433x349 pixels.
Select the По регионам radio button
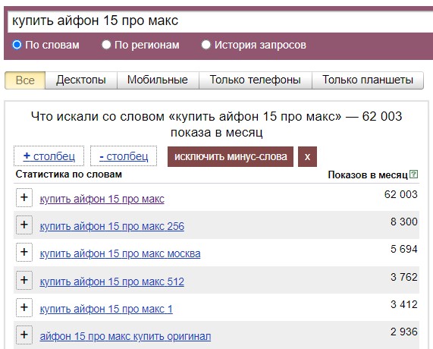click(106, 45)
